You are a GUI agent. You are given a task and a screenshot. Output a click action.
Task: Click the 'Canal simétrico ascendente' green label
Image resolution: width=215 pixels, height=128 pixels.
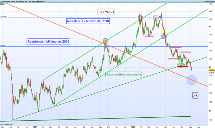123,75
